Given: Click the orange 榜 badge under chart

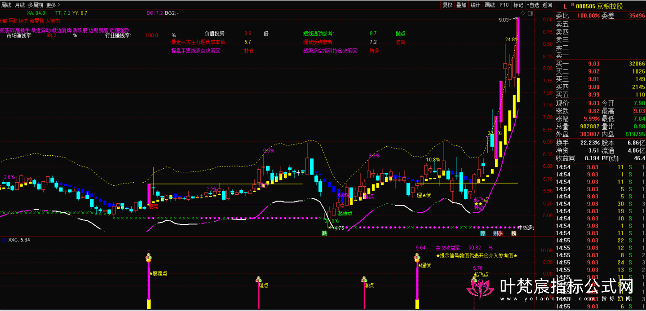Looking at the screenshot, I should pyautogui.click(x=514, y=233).
